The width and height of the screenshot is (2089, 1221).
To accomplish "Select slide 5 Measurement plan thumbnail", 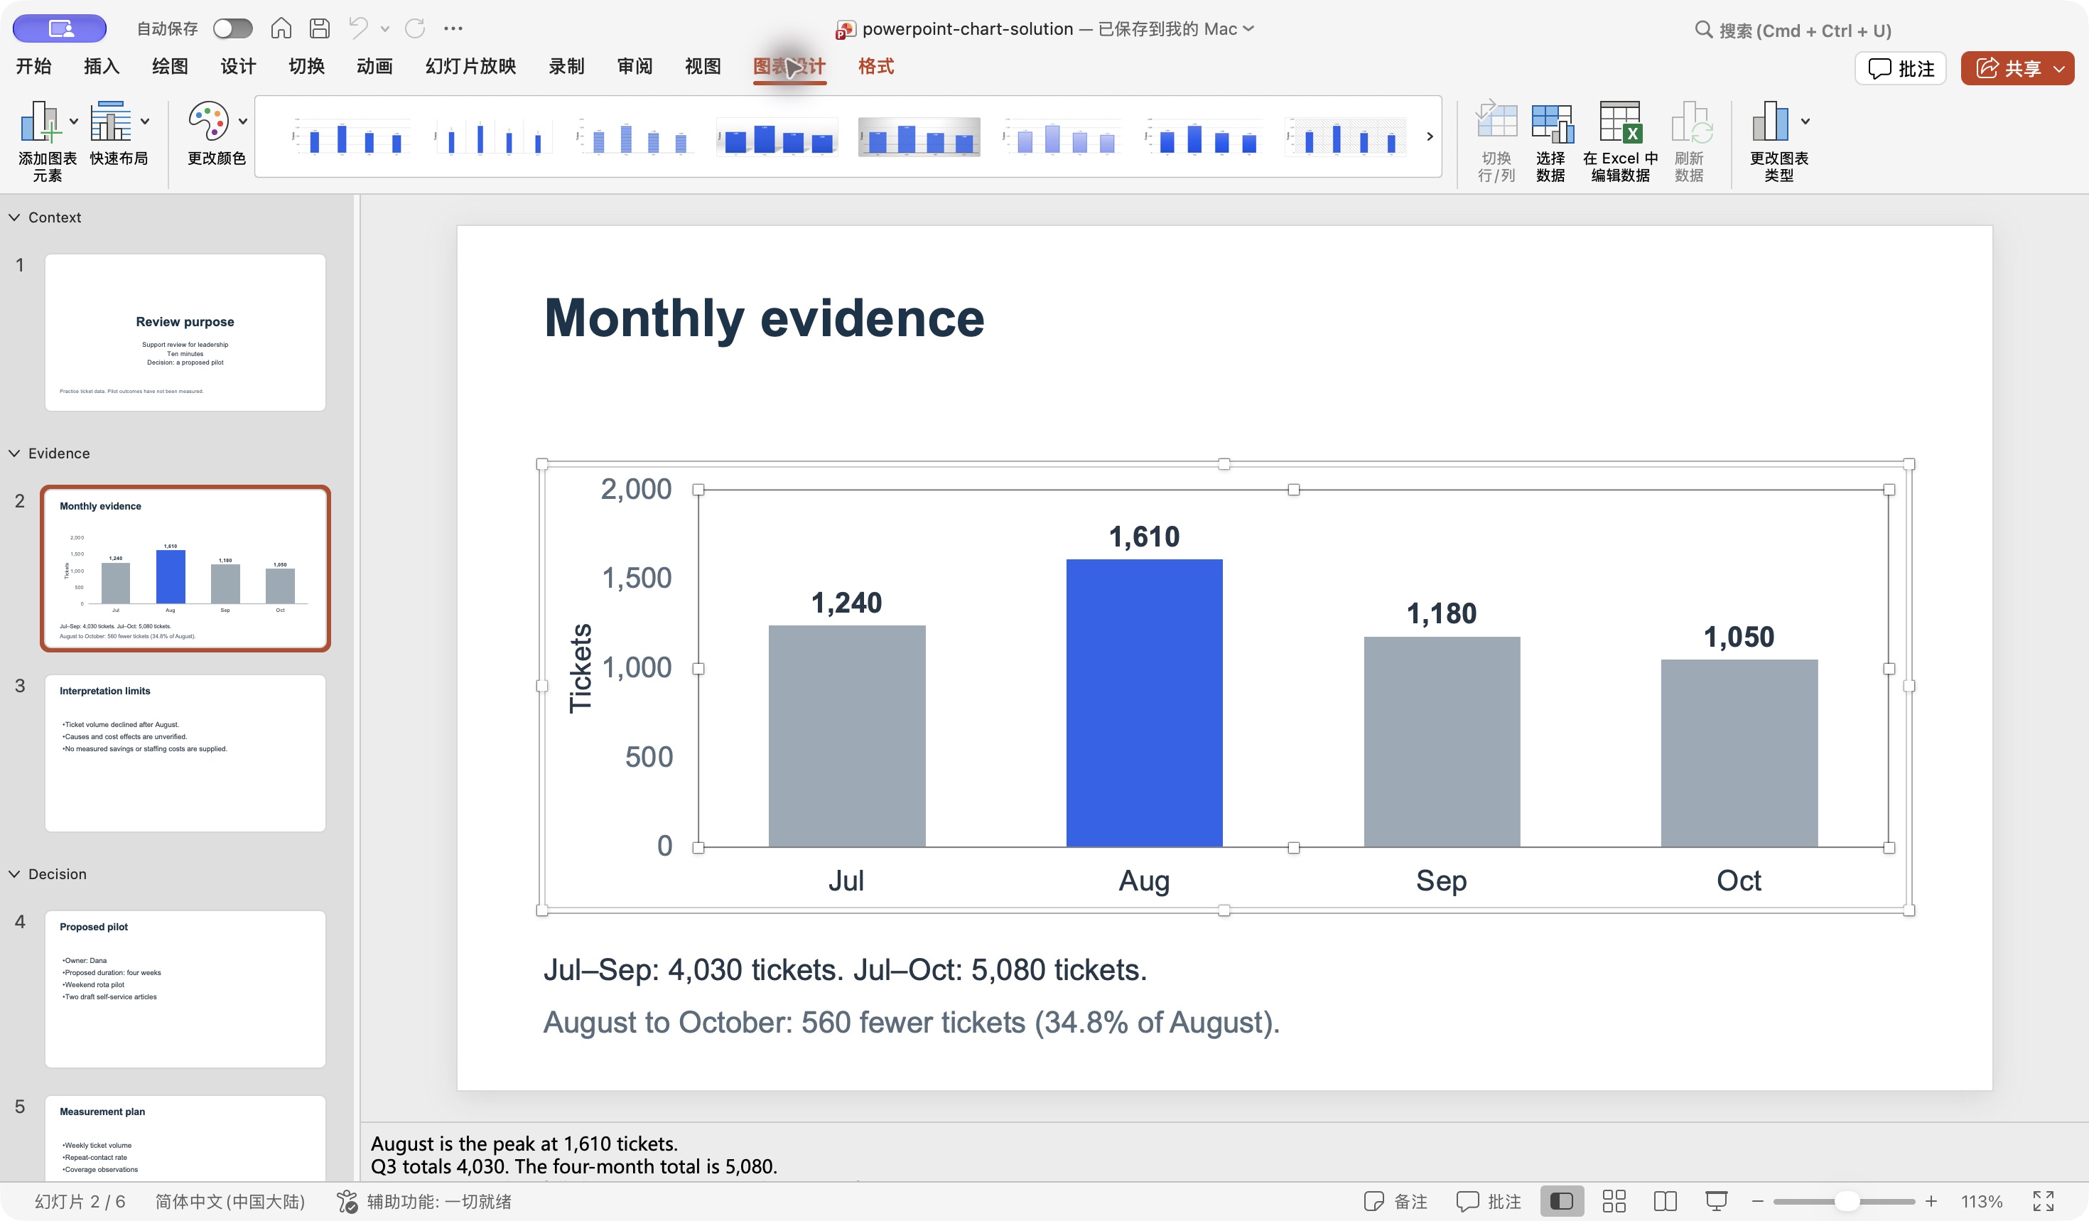I will click(185, 1139).
